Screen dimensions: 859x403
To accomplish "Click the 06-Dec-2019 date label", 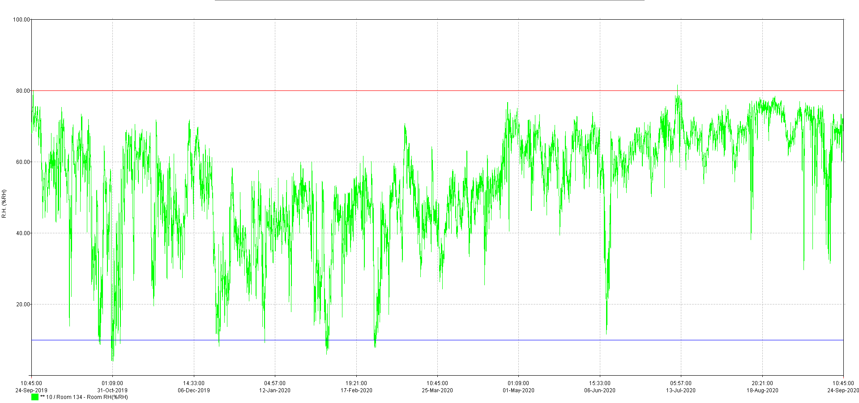I will click(194, 390).
